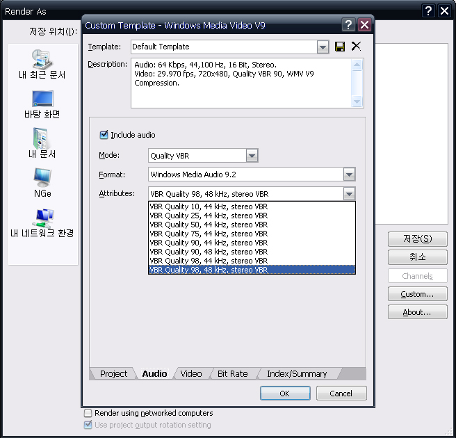This screenshot has width=456, height=438.
Task: Click the Mode Quality VBR field
Action: [x=203, y=156]
